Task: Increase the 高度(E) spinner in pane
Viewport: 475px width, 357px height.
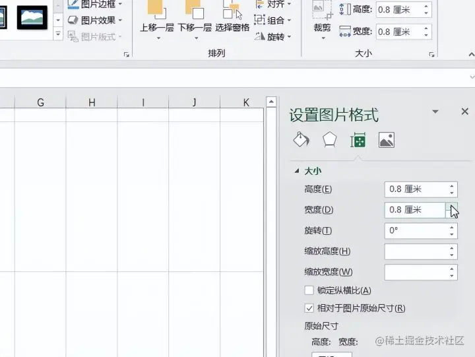Action: coord(452,186)
